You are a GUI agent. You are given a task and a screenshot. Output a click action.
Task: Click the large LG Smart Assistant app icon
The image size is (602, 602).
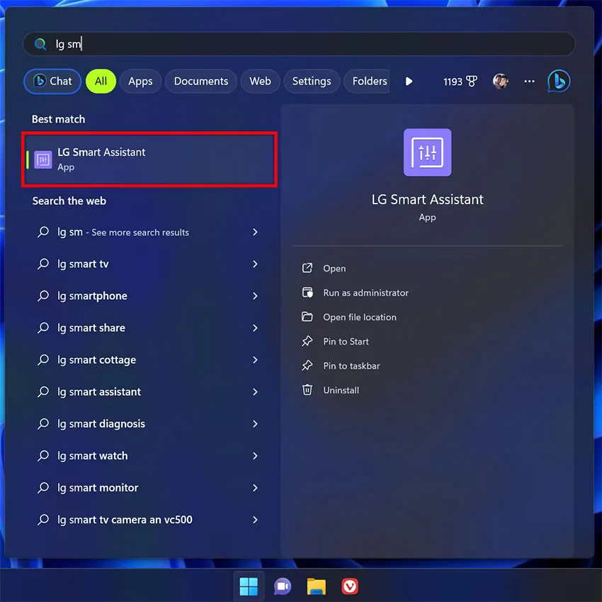tap(427, 152)
